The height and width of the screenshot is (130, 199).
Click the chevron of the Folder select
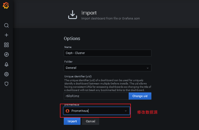pos(148,68)
